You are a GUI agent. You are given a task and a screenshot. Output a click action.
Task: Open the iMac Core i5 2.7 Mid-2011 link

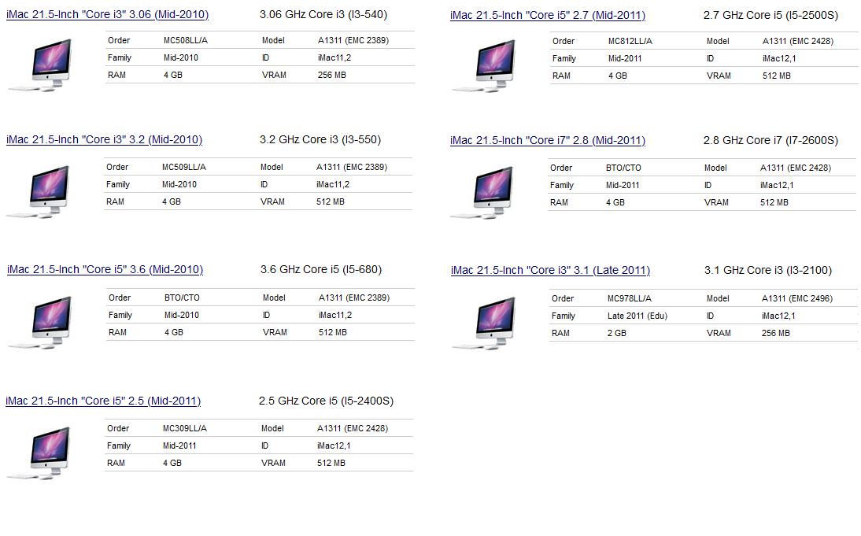548,14
